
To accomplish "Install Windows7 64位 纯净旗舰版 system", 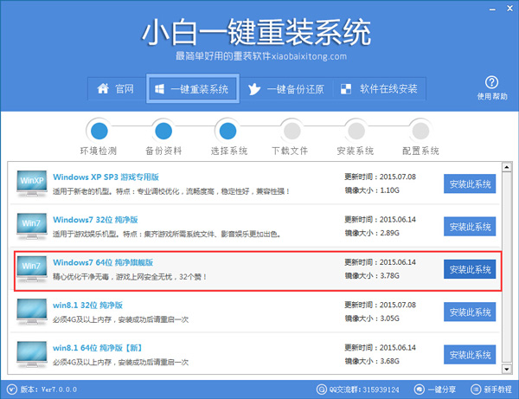I will tap(470, 268).
